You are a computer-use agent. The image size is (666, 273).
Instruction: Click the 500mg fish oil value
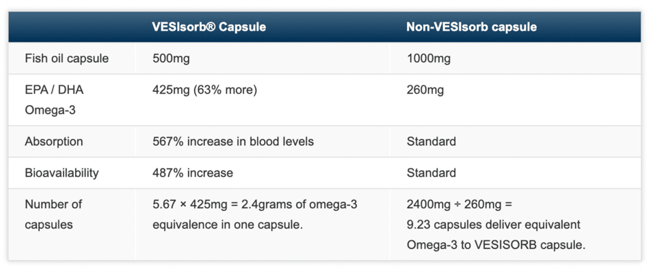pos(171,59)
